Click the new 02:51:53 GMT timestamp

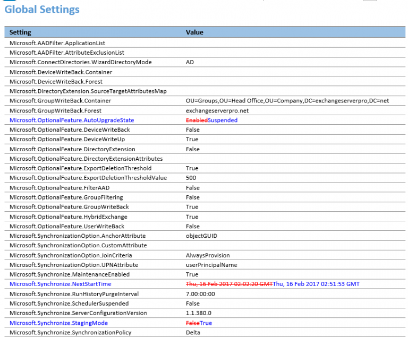point(316,284)
